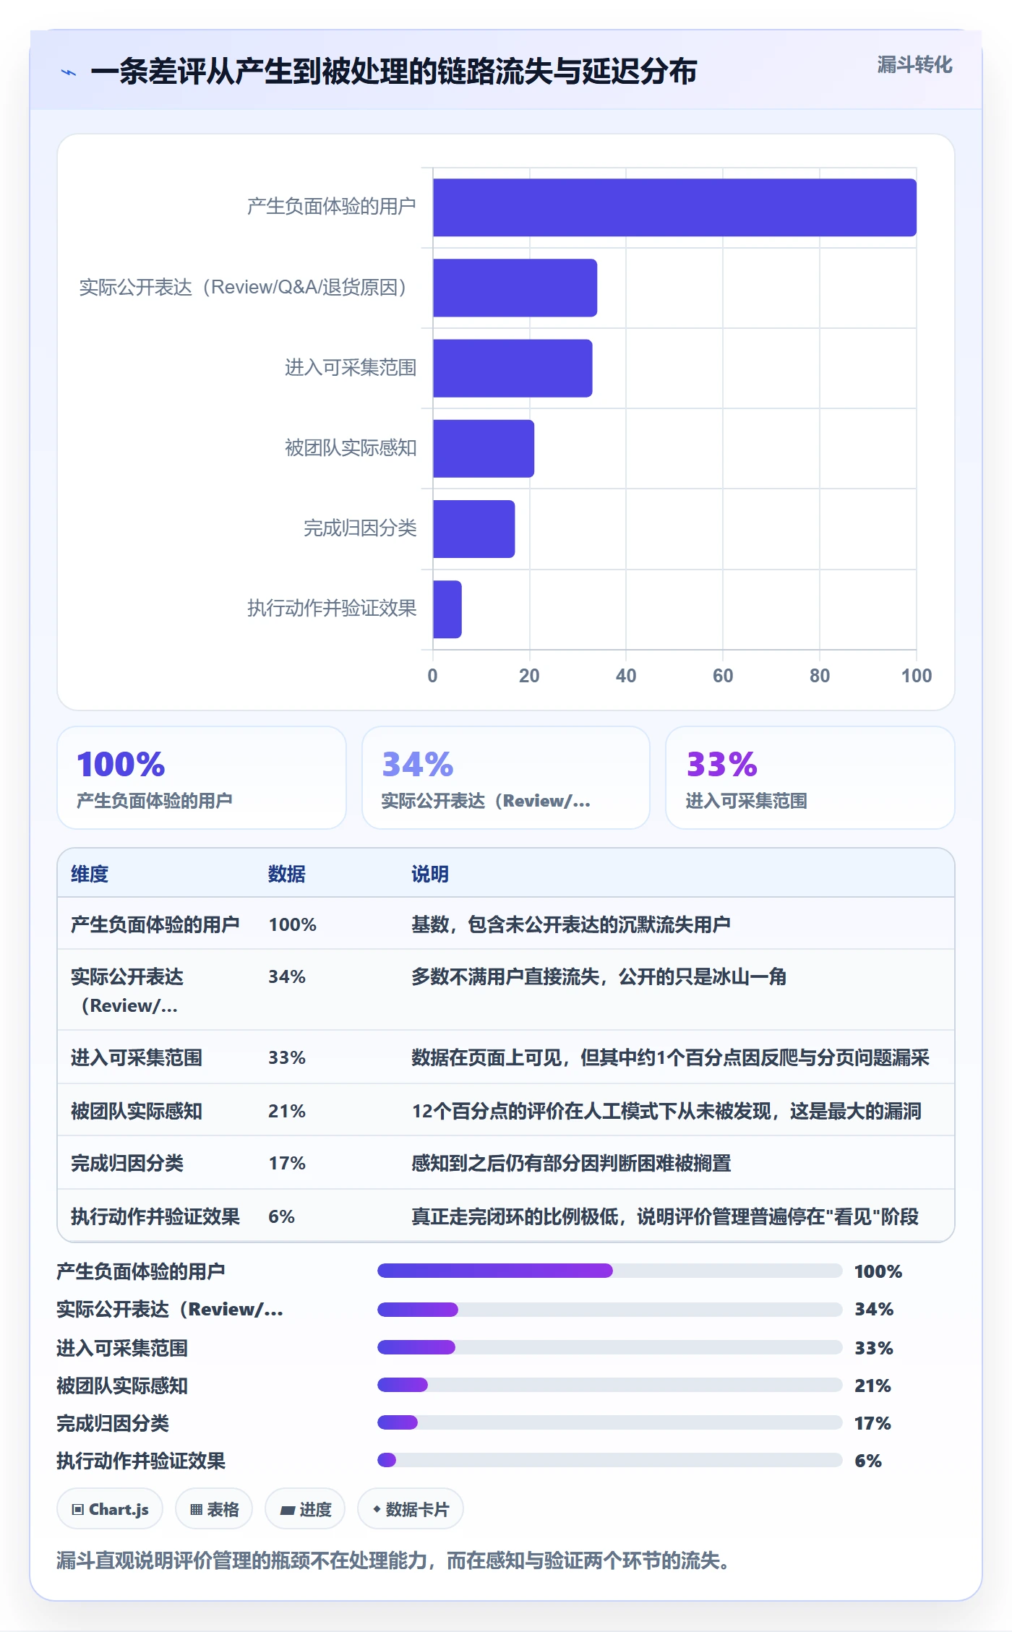Open the 34% stat card

[506, 778]
